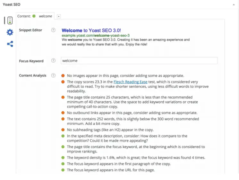
Task: Open help for Focus Keyword
Action: coord(53,60)
